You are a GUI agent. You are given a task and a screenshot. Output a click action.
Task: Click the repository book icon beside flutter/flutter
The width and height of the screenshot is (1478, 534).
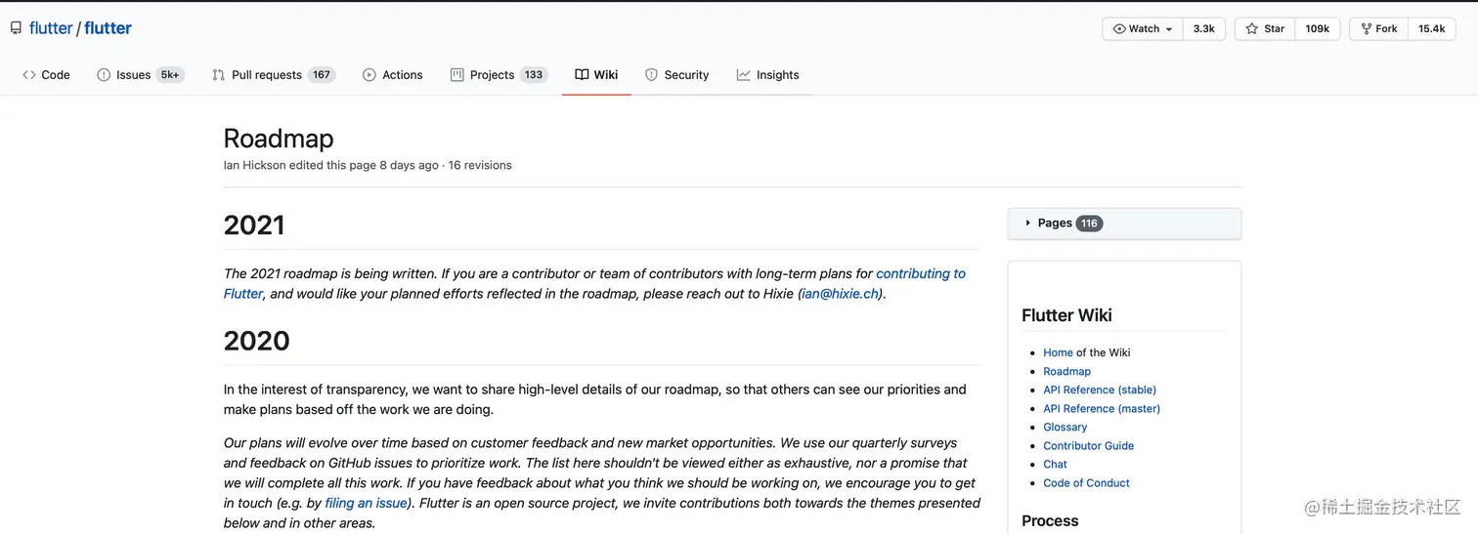pyautogui.click(x=16, y=28)
